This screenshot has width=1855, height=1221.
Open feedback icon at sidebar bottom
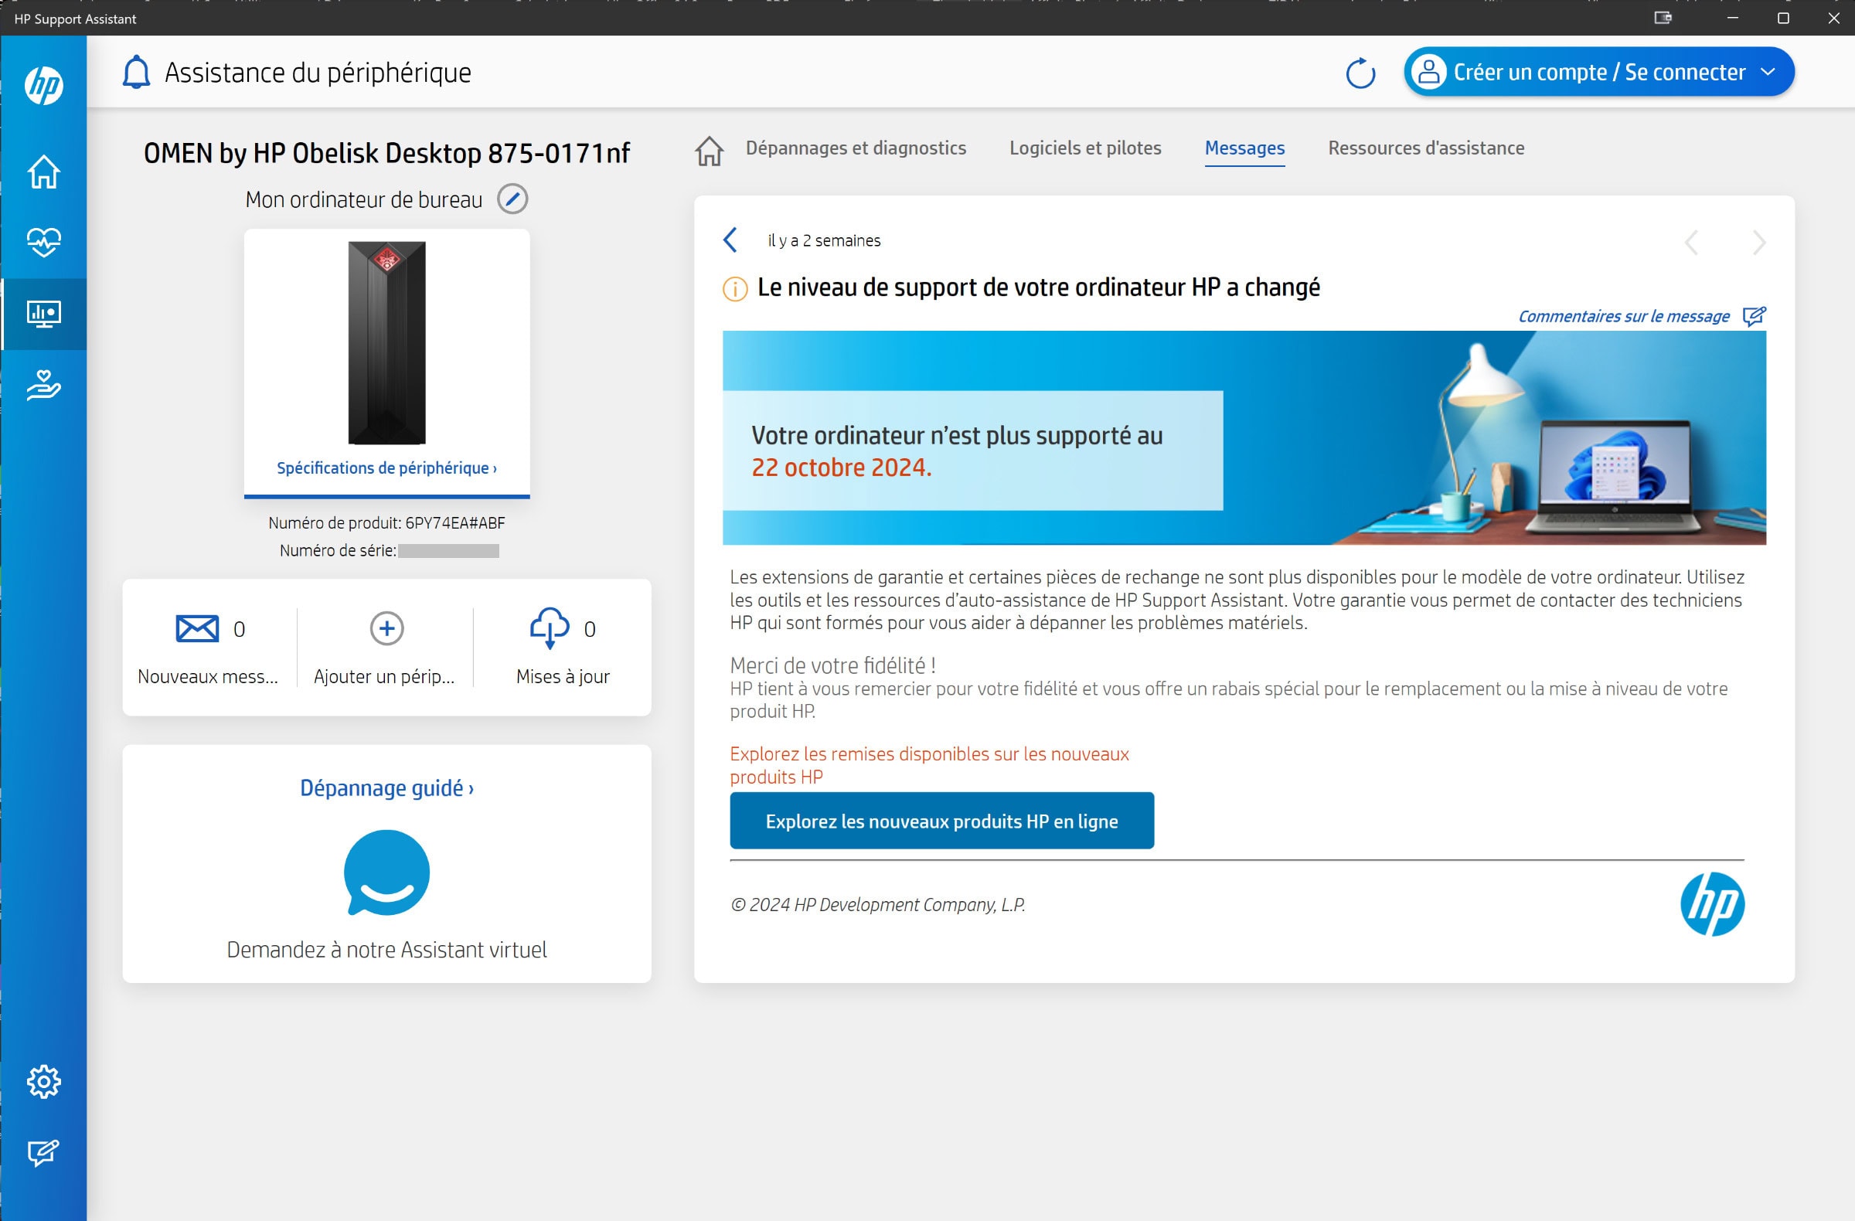(43, 1151)
